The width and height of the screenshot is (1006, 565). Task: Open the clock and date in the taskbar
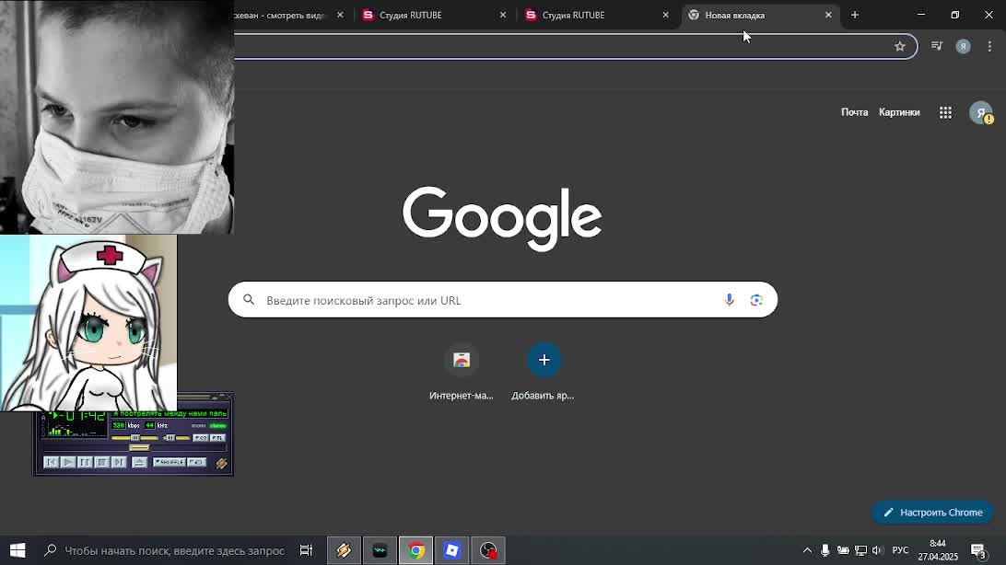click(937, 550)
